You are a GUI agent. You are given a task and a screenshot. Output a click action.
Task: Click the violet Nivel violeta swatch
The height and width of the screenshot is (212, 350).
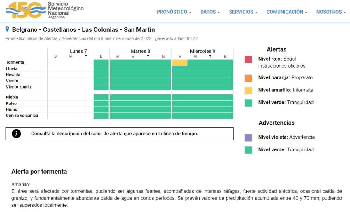(248, 137)
